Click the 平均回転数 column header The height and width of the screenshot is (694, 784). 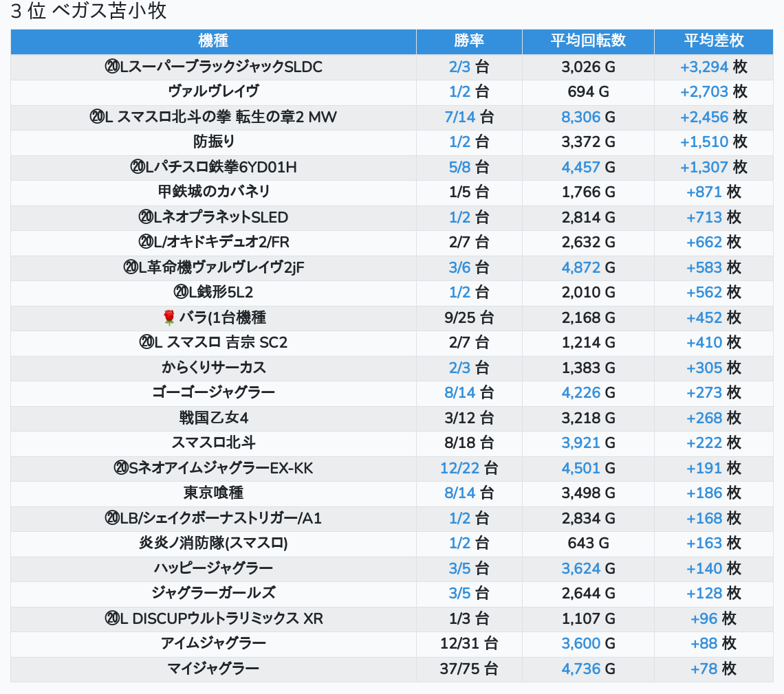588,41
